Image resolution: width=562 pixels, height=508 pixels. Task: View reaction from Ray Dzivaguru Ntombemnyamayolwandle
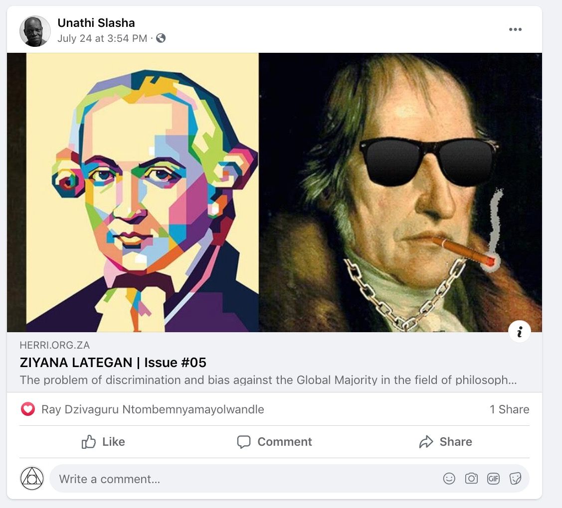click(153, 409)
